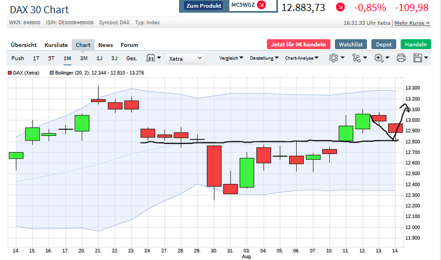441x260 pixels.
Task: Expand arrow beside settings gear
Action: tap(342, 57)
